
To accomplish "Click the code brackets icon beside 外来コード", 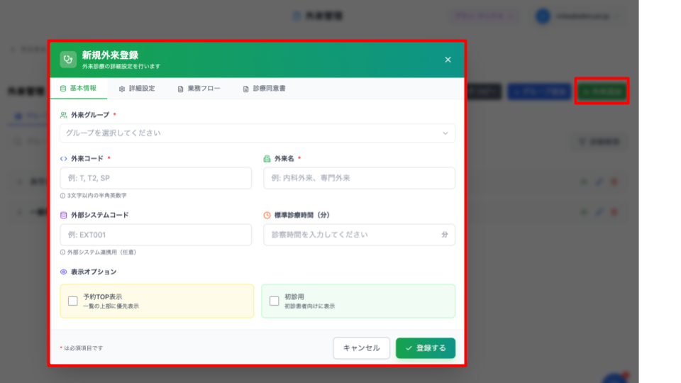I will click(64, 159).
